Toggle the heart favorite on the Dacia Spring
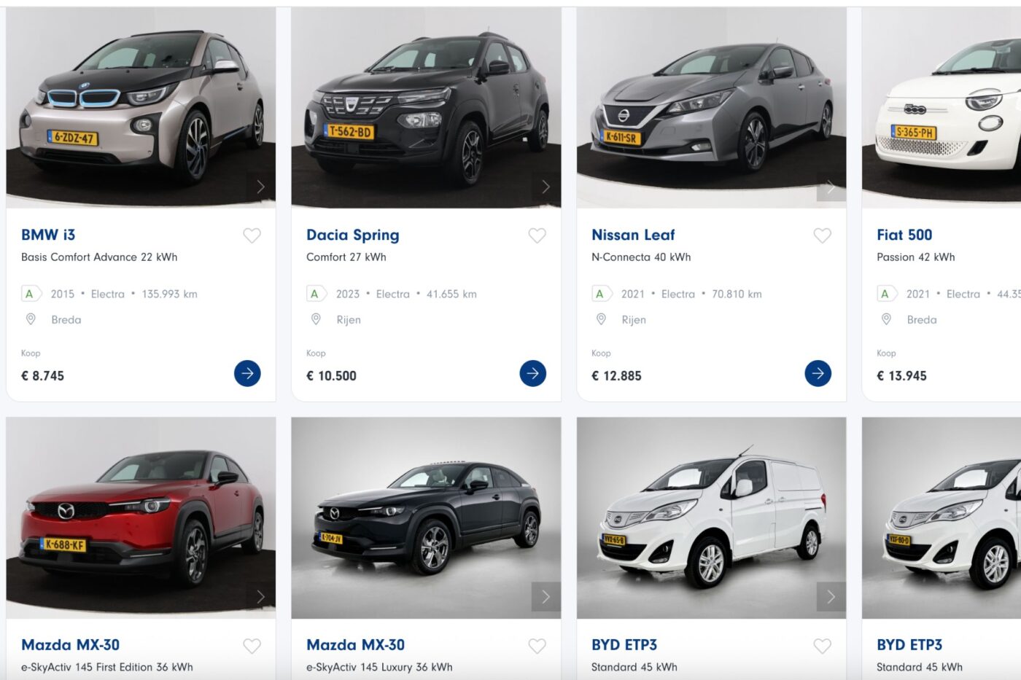This screenshot has width=1021, height=680. coord(537,235)
